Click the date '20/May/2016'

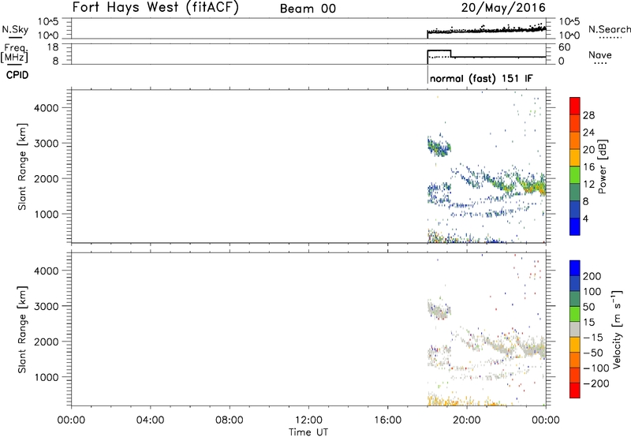(503, 8)
